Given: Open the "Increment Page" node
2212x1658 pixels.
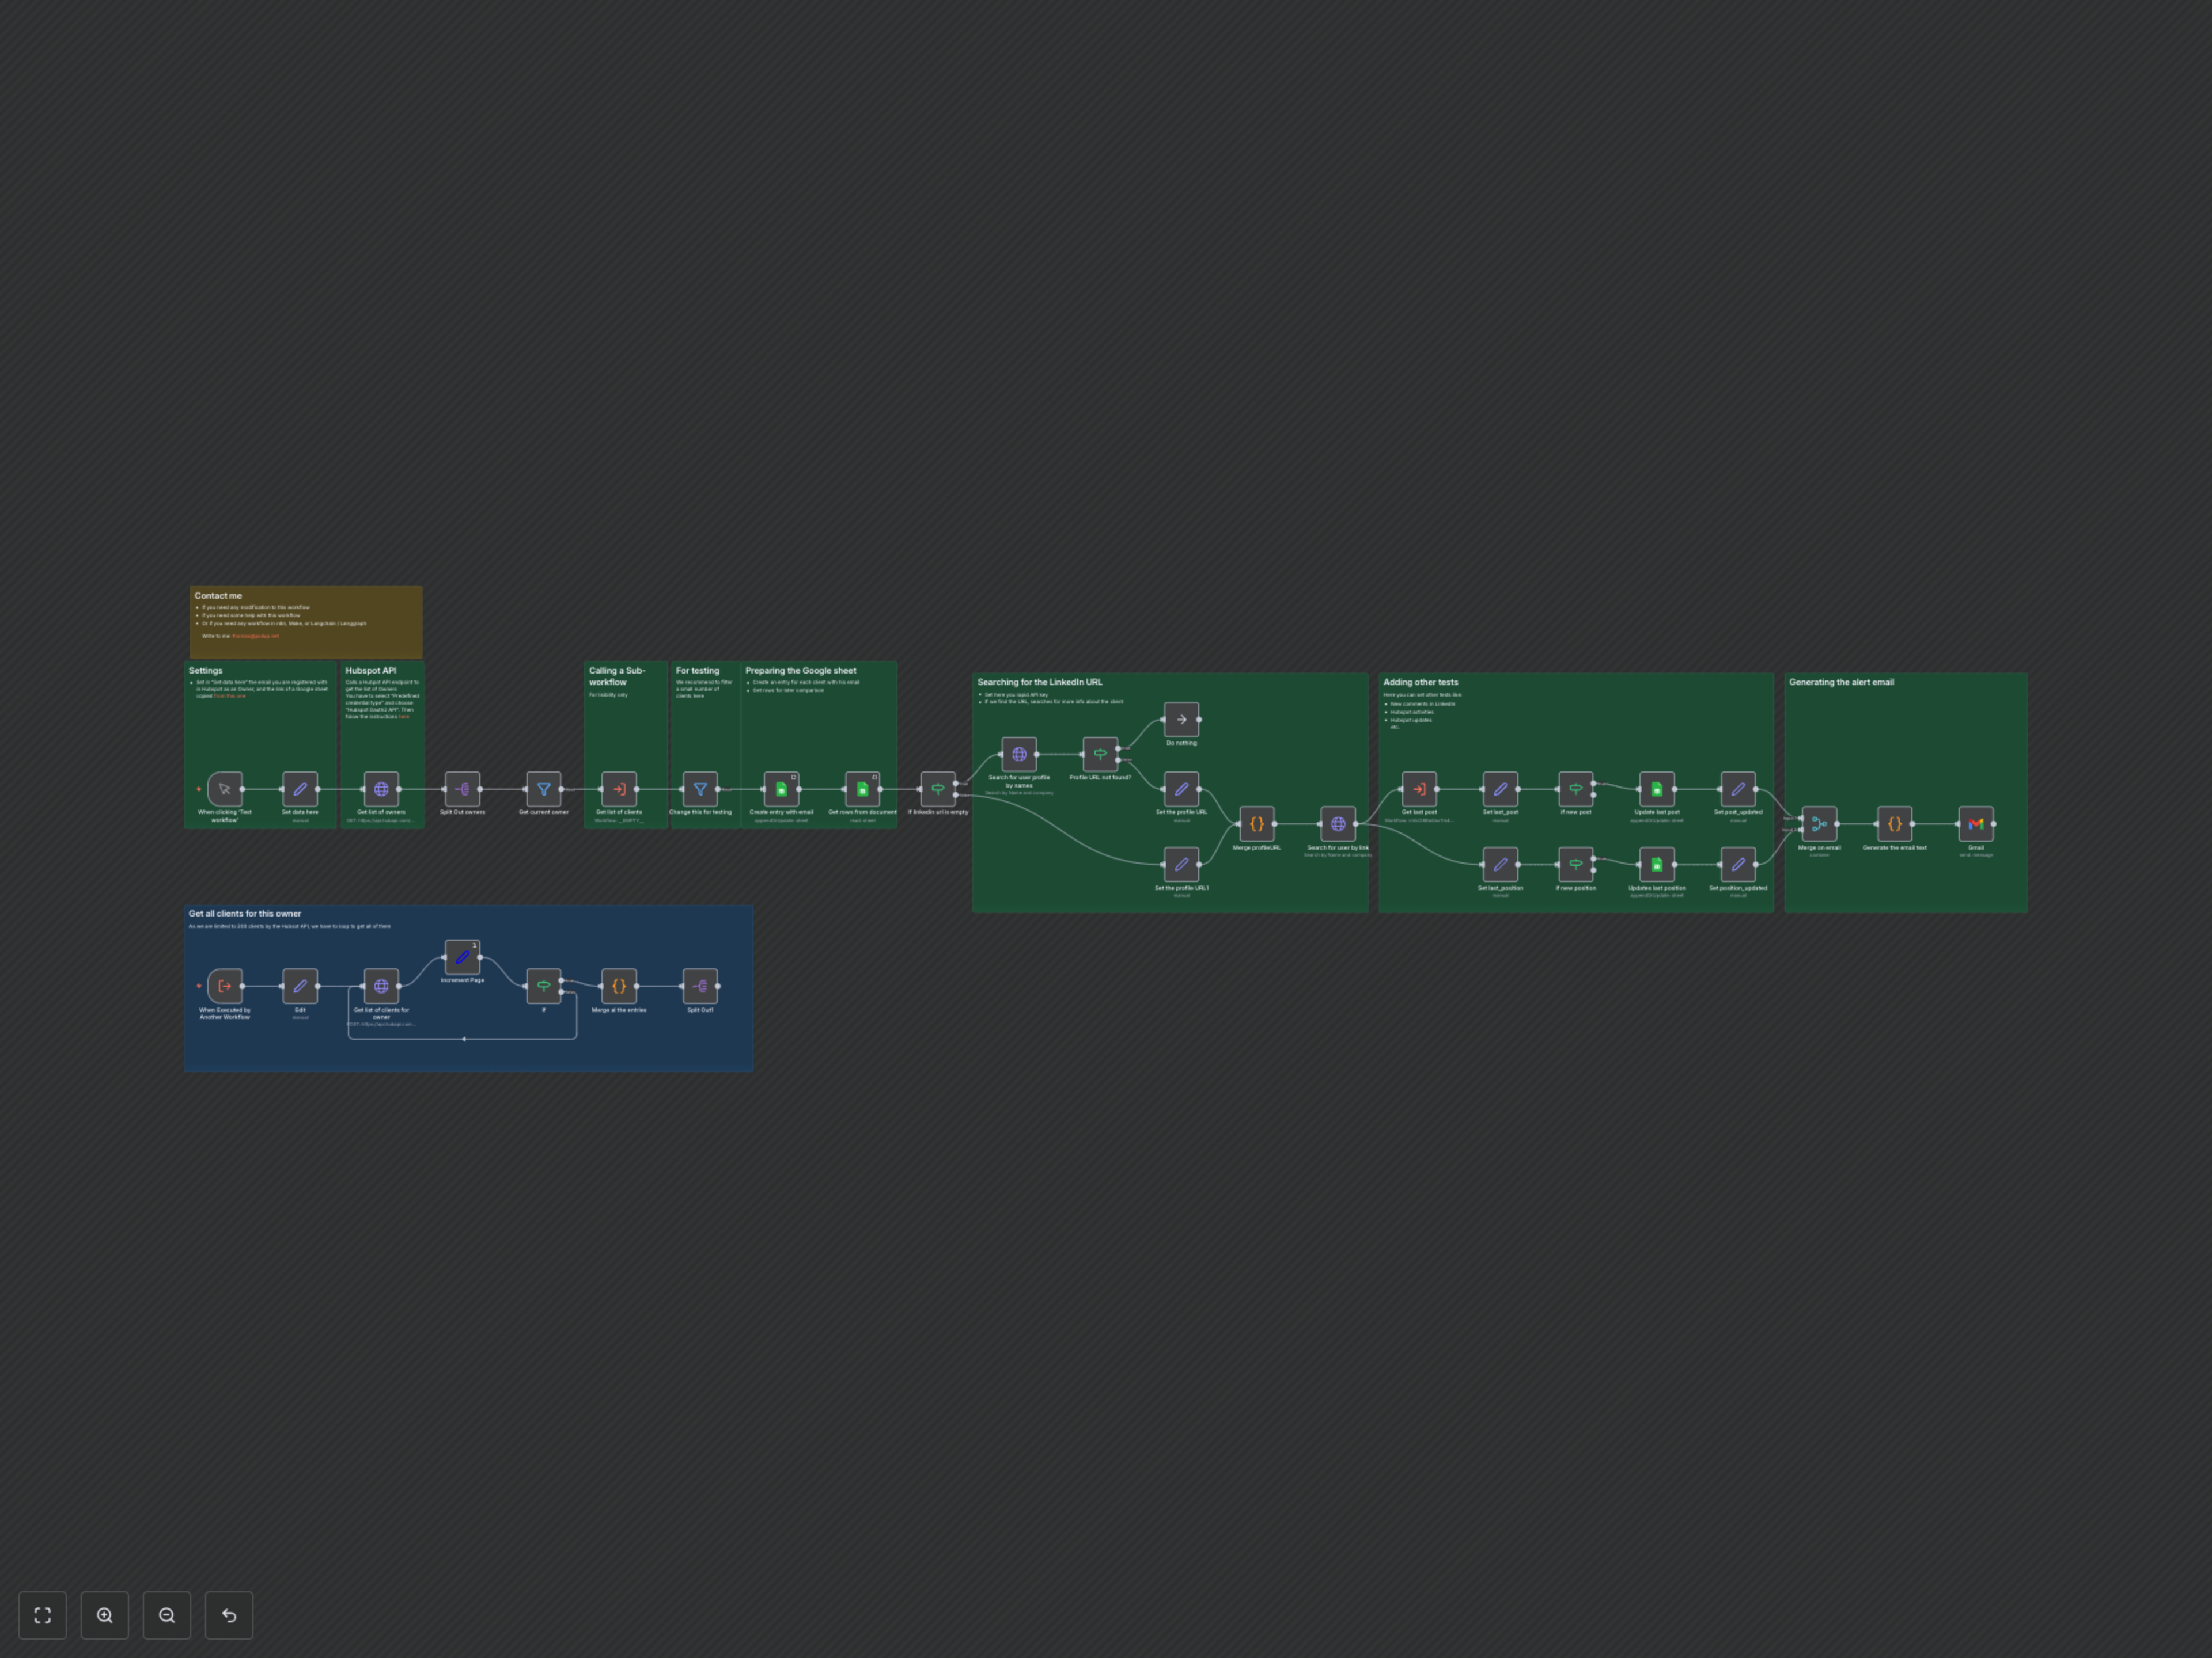Looking at the screenshot, I should coord(463,956).
